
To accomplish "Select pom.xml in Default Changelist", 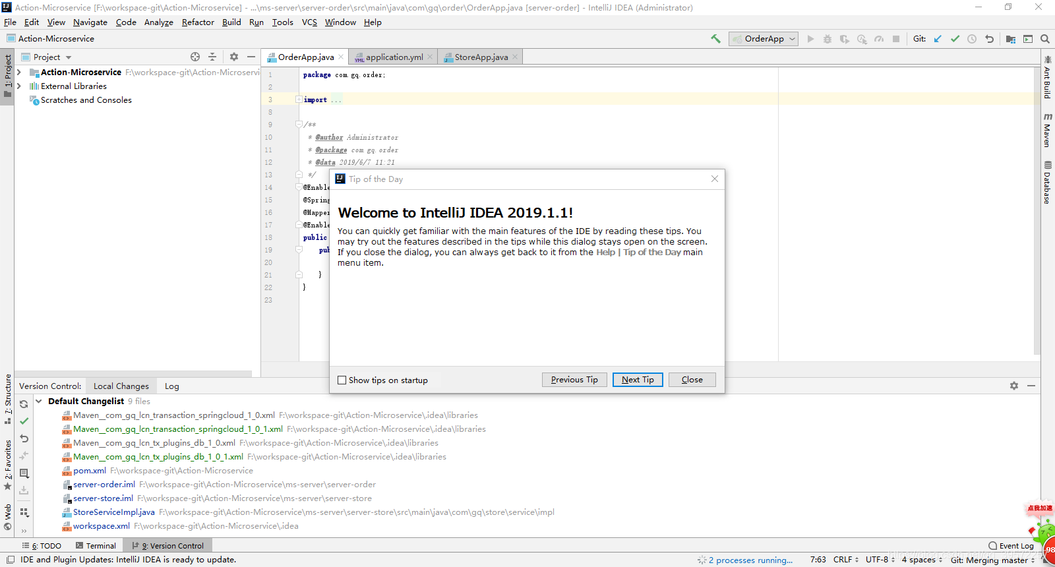I will tap(90, 471).
